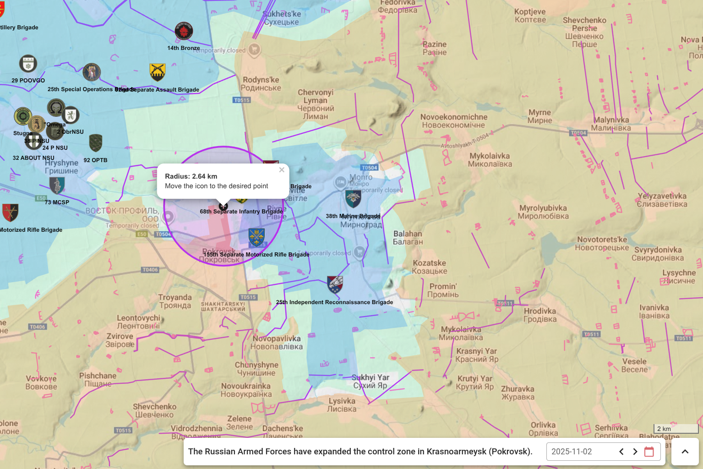Click the Hryshyne village label
The image size is (703, 469).
tap(61, 167)
